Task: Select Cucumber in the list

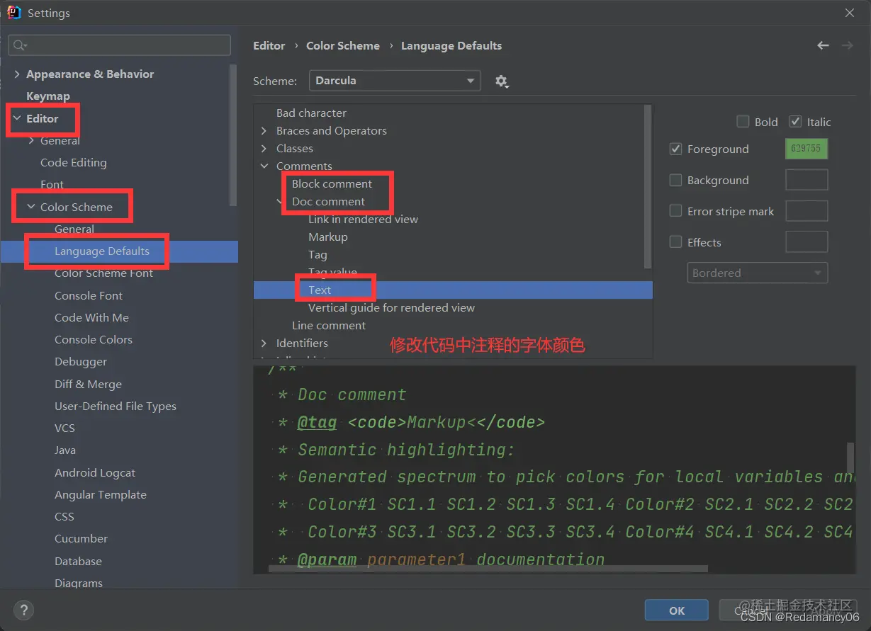Action: pyautogui.click(x=81, y=538)
